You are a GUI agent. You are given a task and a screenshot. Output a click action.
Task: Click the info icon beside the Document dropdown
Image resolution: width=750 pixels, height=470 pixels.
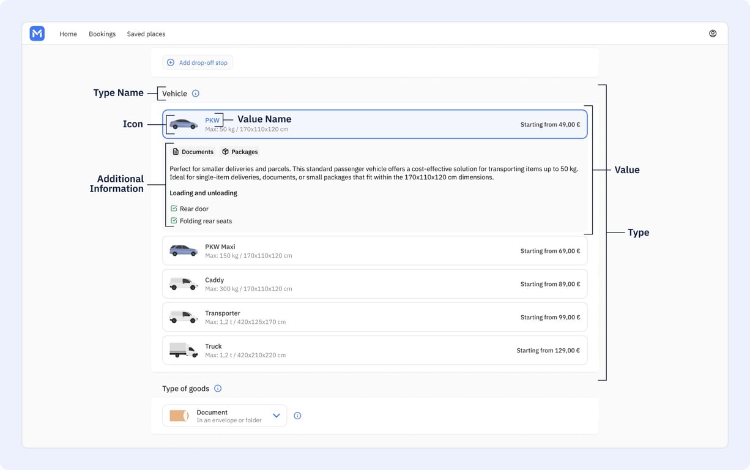[297, 416]
